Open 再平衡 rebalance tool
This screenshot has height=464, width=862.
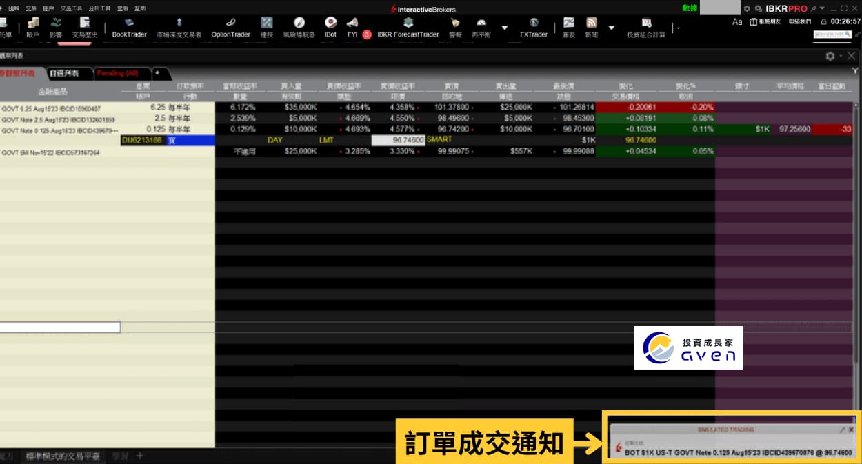pyautogui.click(x=481, y=27)
